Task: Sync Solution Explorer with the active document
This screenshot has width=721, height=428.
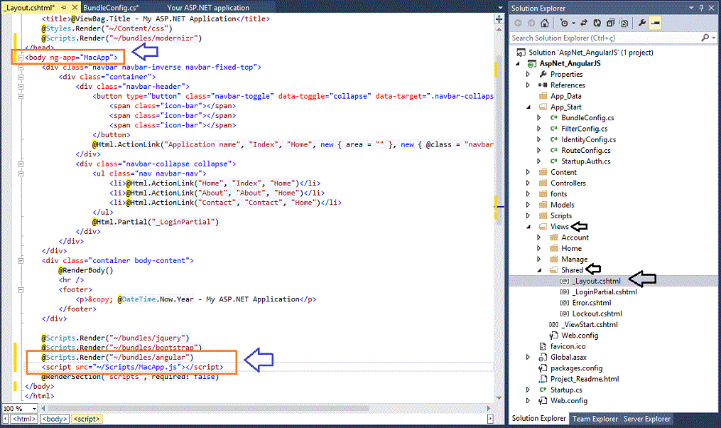Action: [584, 23]
